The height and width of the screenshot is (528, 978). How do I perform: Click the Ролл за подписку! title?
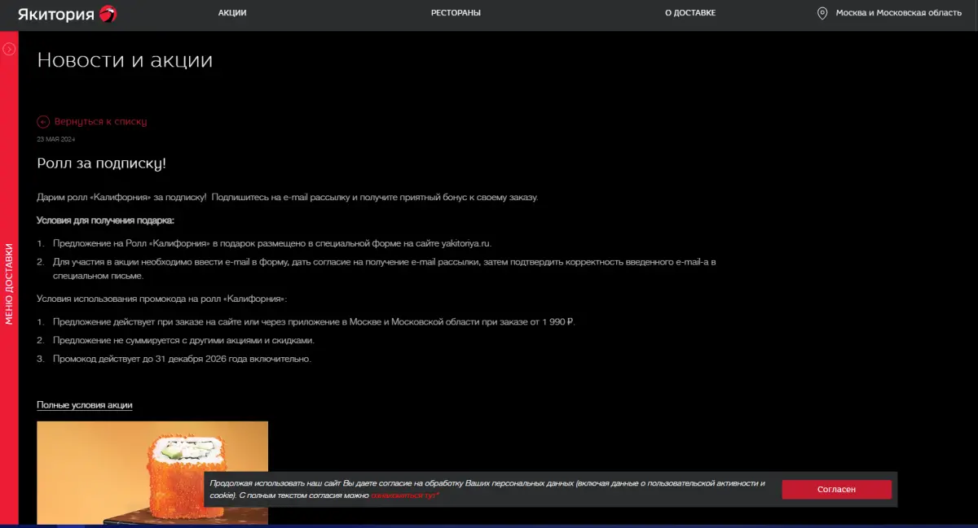(102, 164)
